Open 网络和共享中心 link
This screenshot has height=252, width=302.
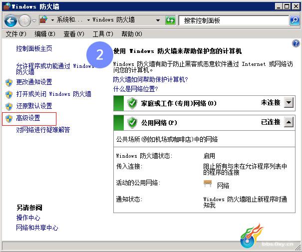pyautogui.click(x=37, y=228)
